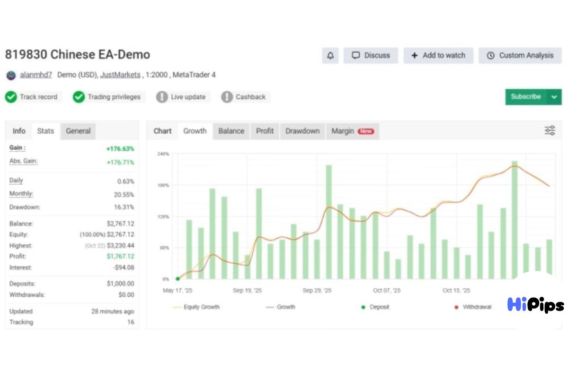Click the Daily stat label

click(x=16, y=180)
